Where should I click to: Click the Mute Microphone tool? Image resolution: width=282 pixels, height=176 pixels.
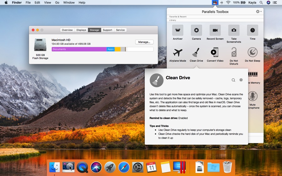click(x=253, y=96)
